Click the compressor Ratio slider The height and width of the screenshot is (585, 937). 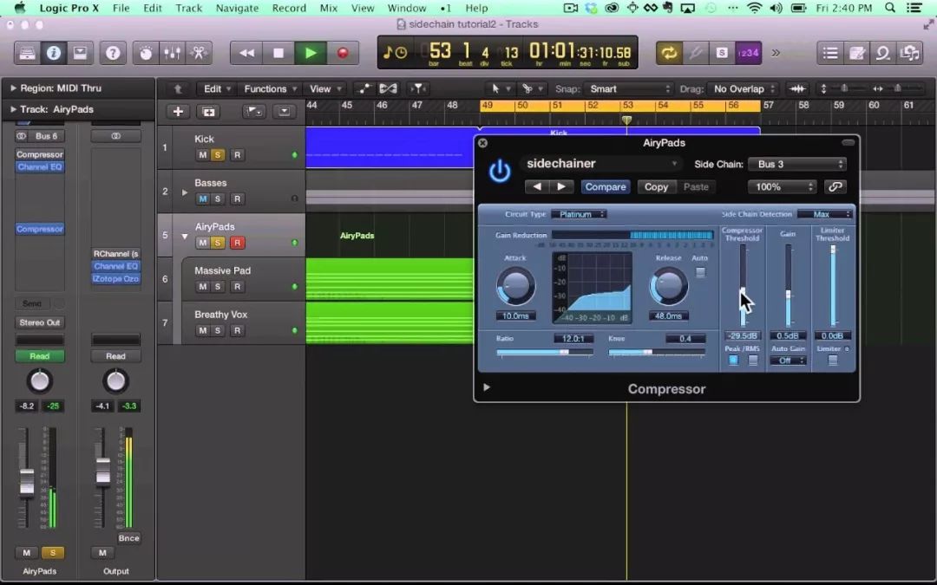[544, 352]
